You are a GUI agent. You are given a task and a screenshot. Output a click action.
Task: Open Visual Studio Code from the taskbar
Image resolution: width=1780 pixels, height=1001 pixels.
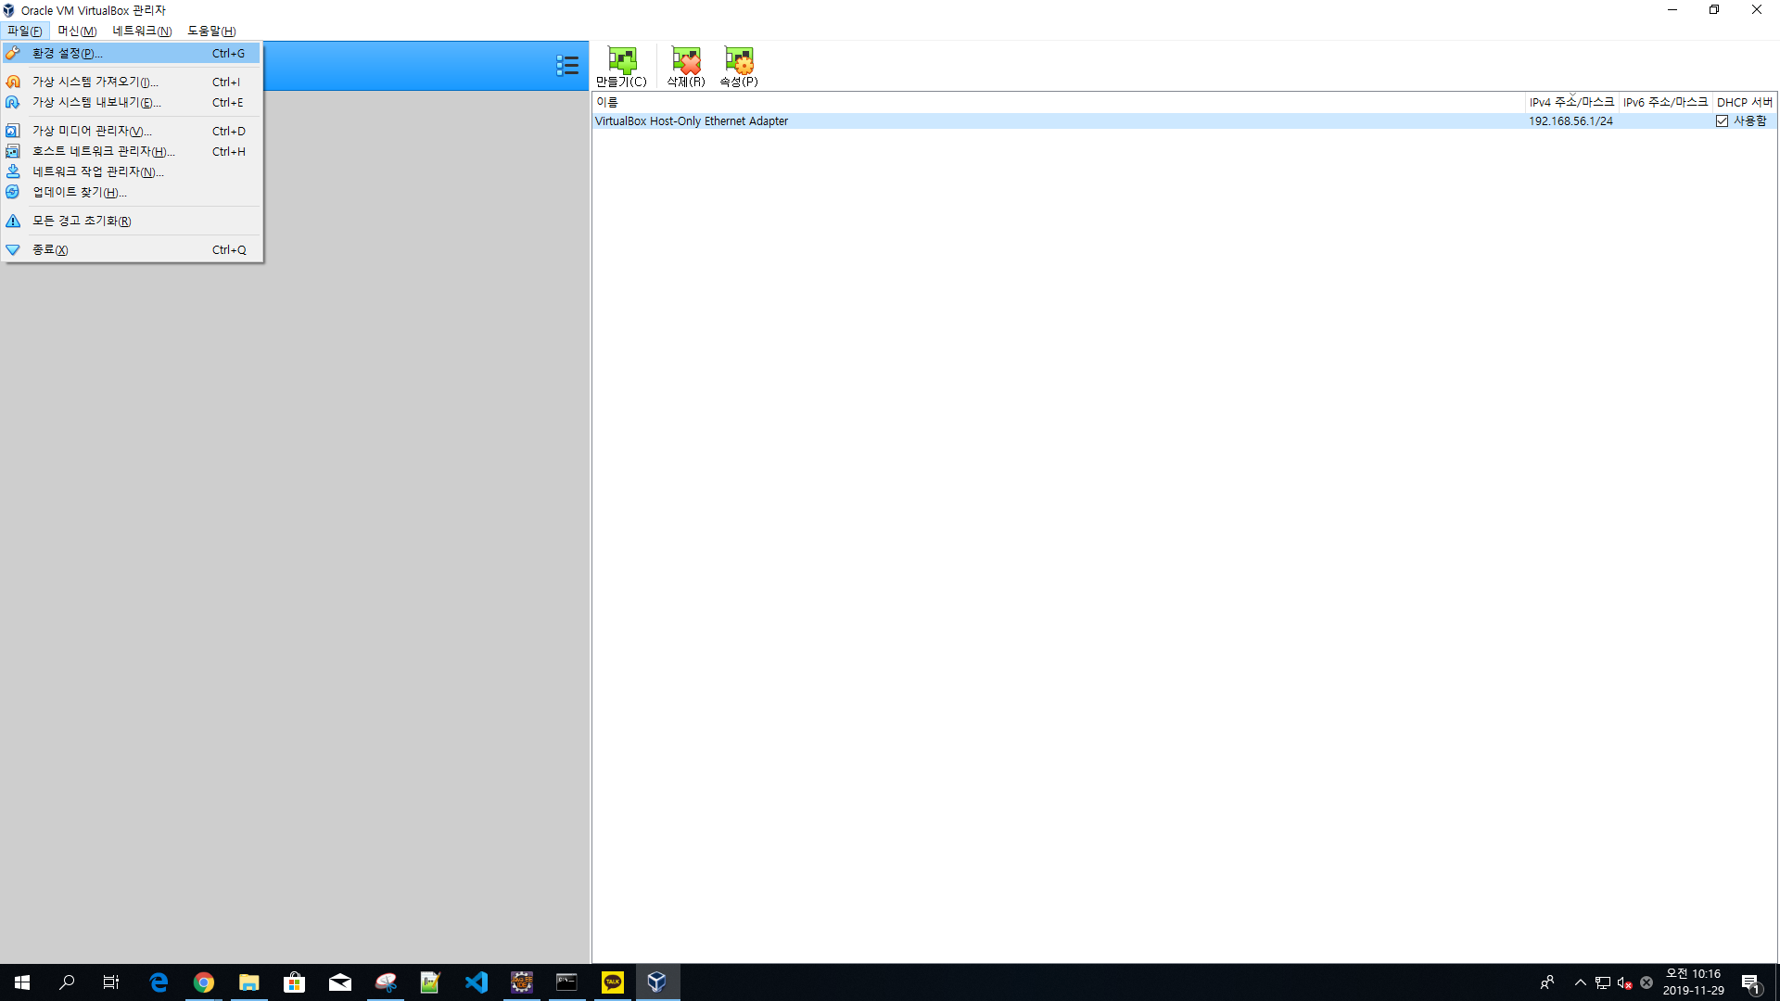point(477,982)
